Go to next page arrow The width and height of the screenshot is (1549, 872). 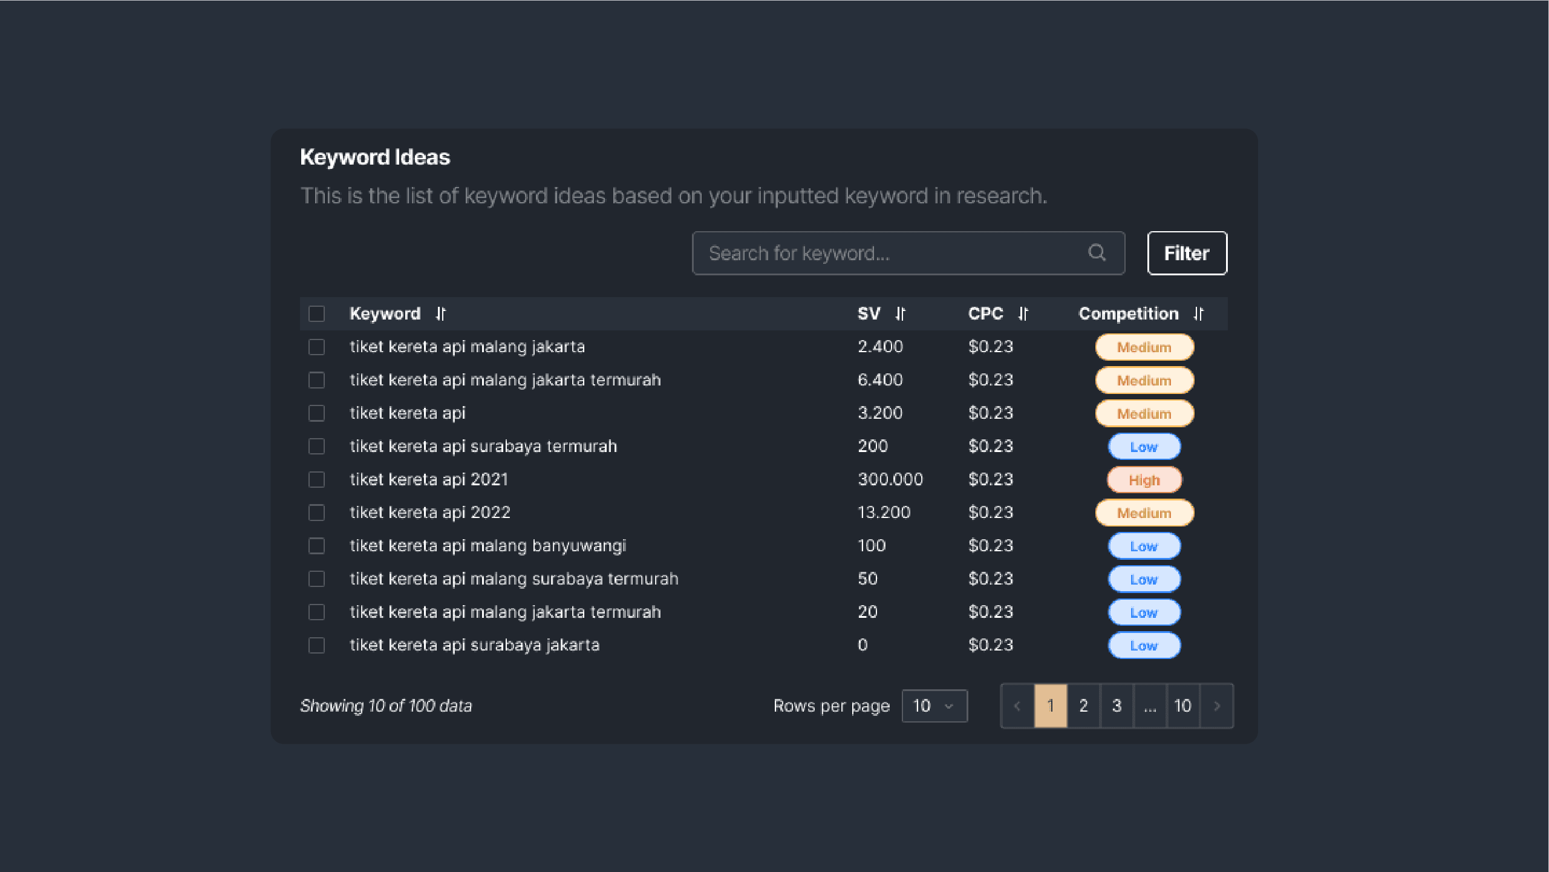1217,706
